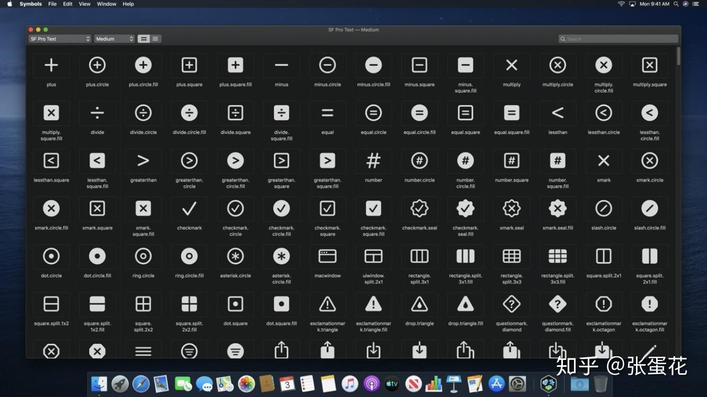The width and height of the screenshot is (707, 397).
Task: Launch Music from the Dock
Action: (x=350, y=384)
